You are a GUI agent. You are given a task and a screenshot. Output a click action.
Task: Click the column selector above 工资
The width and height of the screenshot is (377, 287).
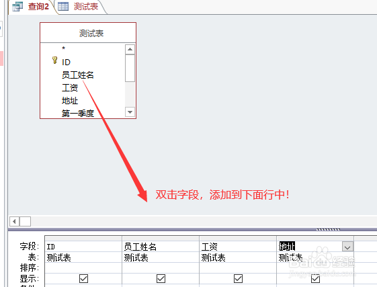point(238,239)
